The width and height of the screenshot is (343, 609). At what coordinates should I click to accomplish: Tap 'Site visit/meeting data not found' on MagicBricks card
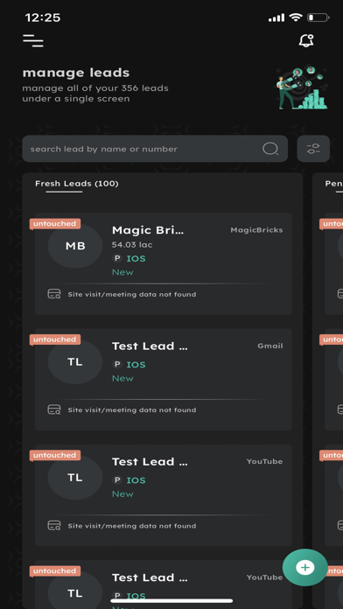pos(131,294)
